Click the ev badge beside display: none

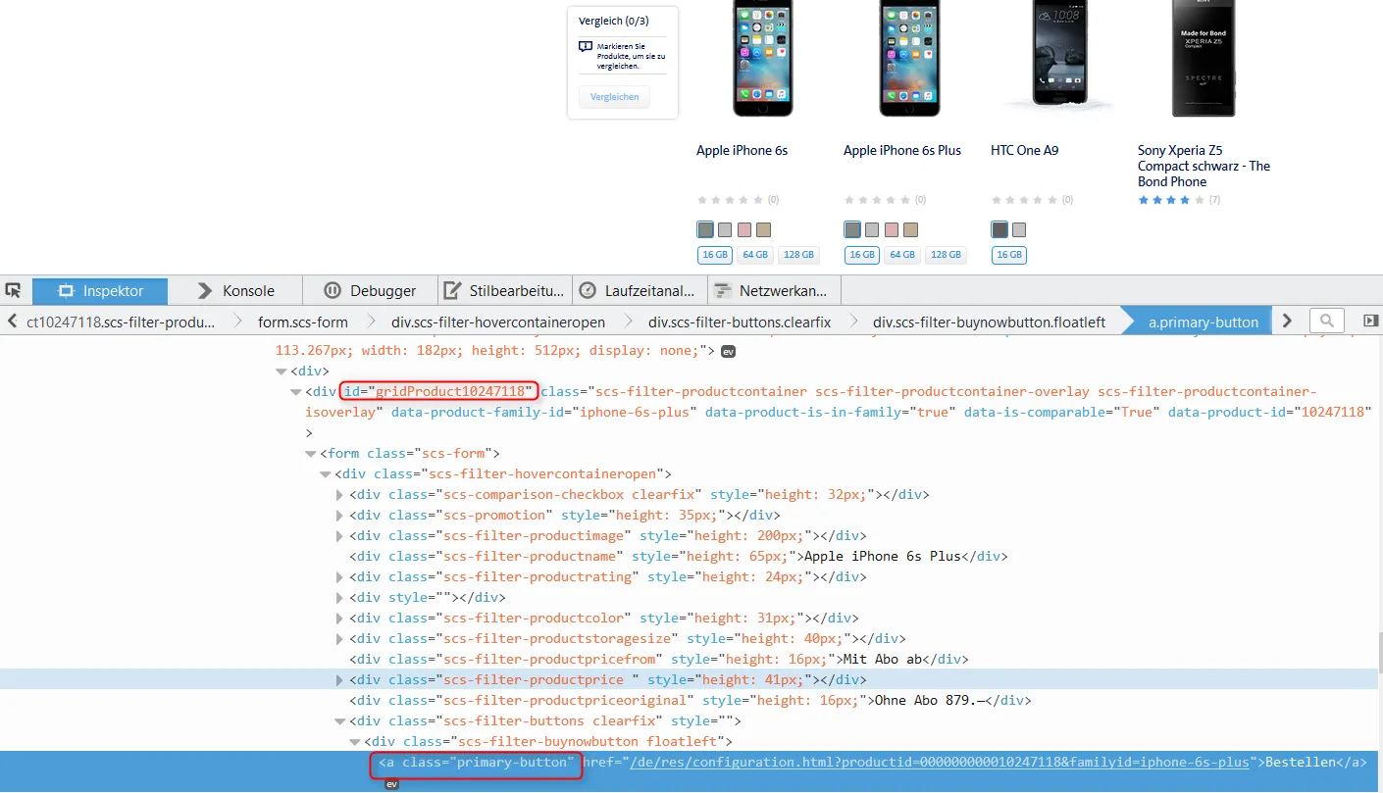pyautogui.click(x=728, y=351)
